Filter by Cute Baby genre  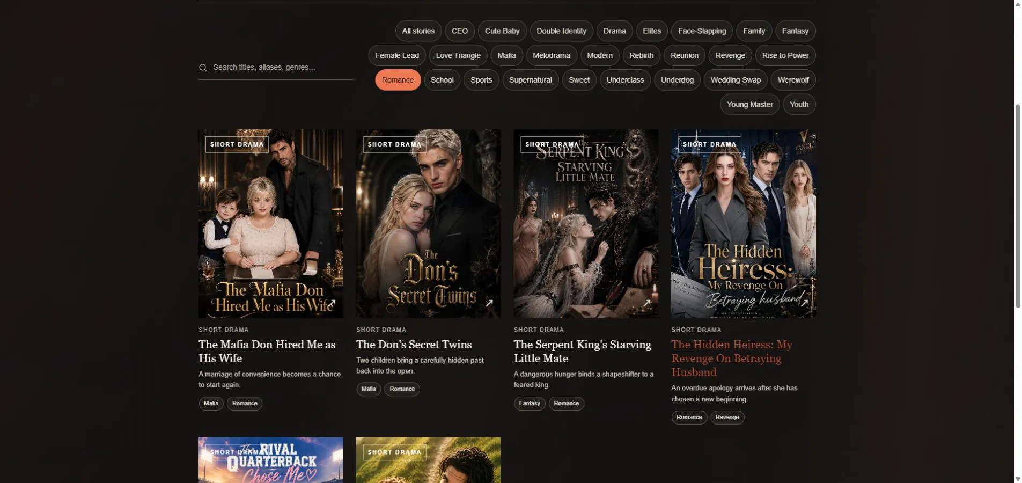(x=502, y=31)
